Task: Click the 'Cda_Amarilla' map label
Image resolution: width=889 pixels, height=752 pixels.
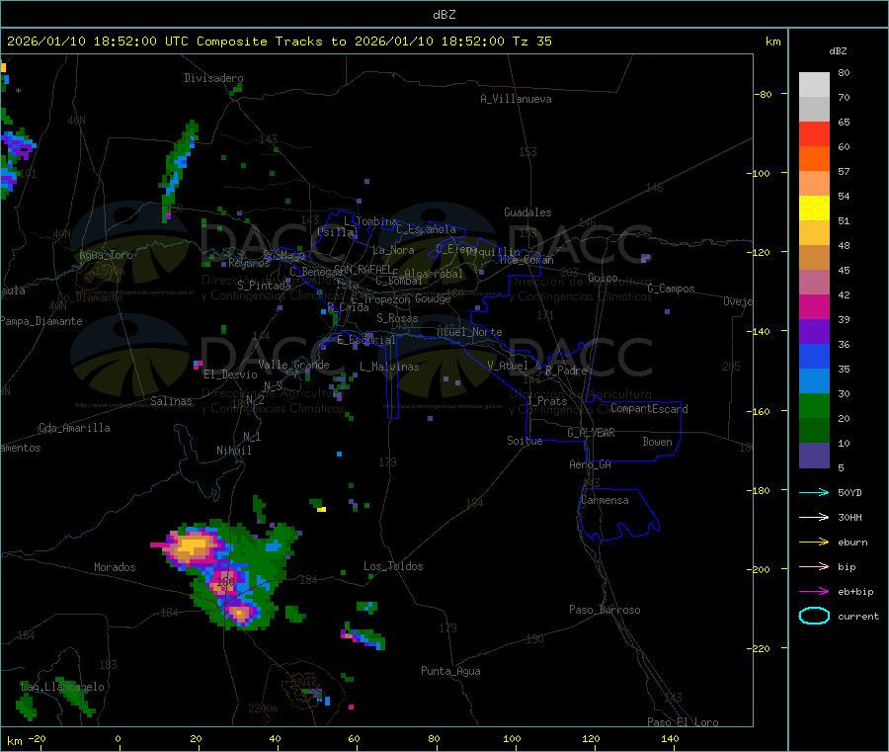Action: pos(74,428)
